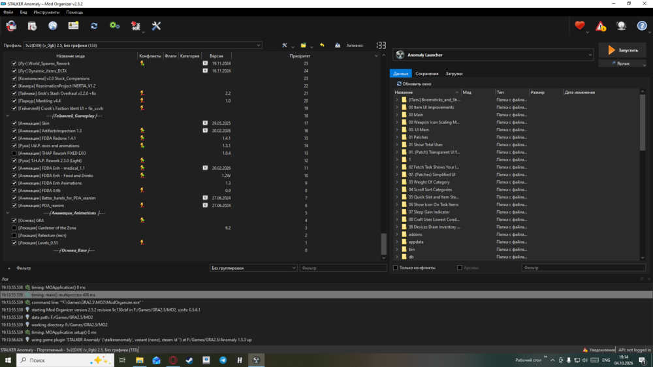Uncheck FDDA Redone 1.4.1 mod checkbox
The height and width of the screenshot is (367, 653).
pos(14,138)
